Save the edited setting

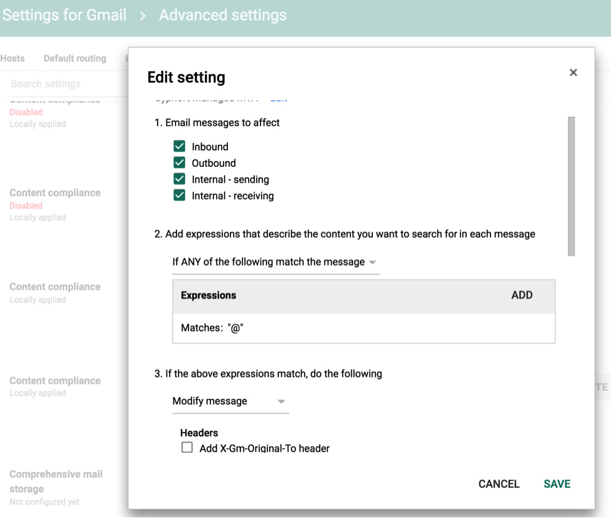pos(557,484)
